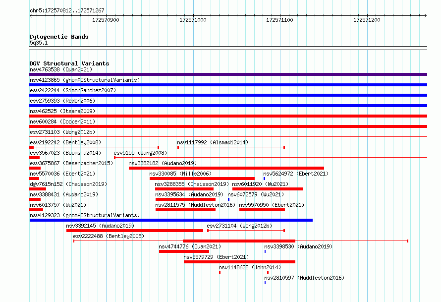Click nsv2811575 (Huddleston2016) label

coord(195,205)
